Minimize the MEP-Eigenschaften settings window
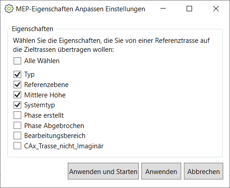The image size is (230, 188). point(163,9)
